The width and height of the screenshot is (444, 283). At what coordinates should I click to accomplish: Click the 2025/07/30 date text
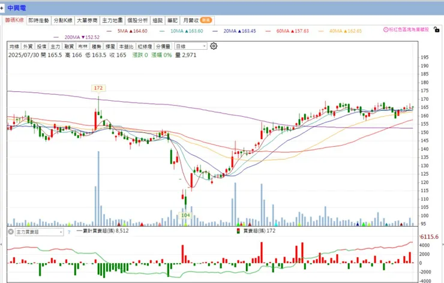click(23, 55)
